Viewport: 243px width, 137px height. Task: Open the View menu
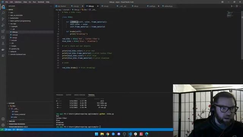pos(25,2)
